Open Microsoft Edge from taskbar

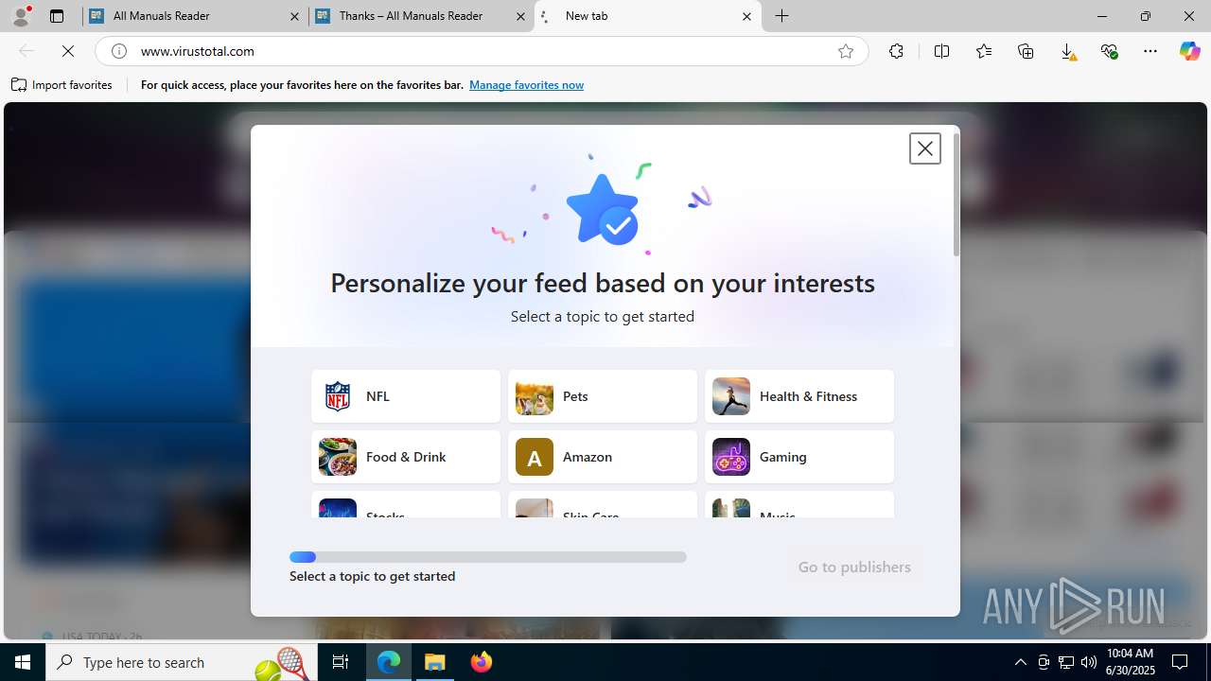[389, 662]
